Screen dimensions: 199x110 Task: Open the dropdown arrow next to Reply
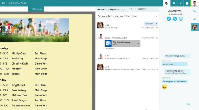click(x=156, y=24)
